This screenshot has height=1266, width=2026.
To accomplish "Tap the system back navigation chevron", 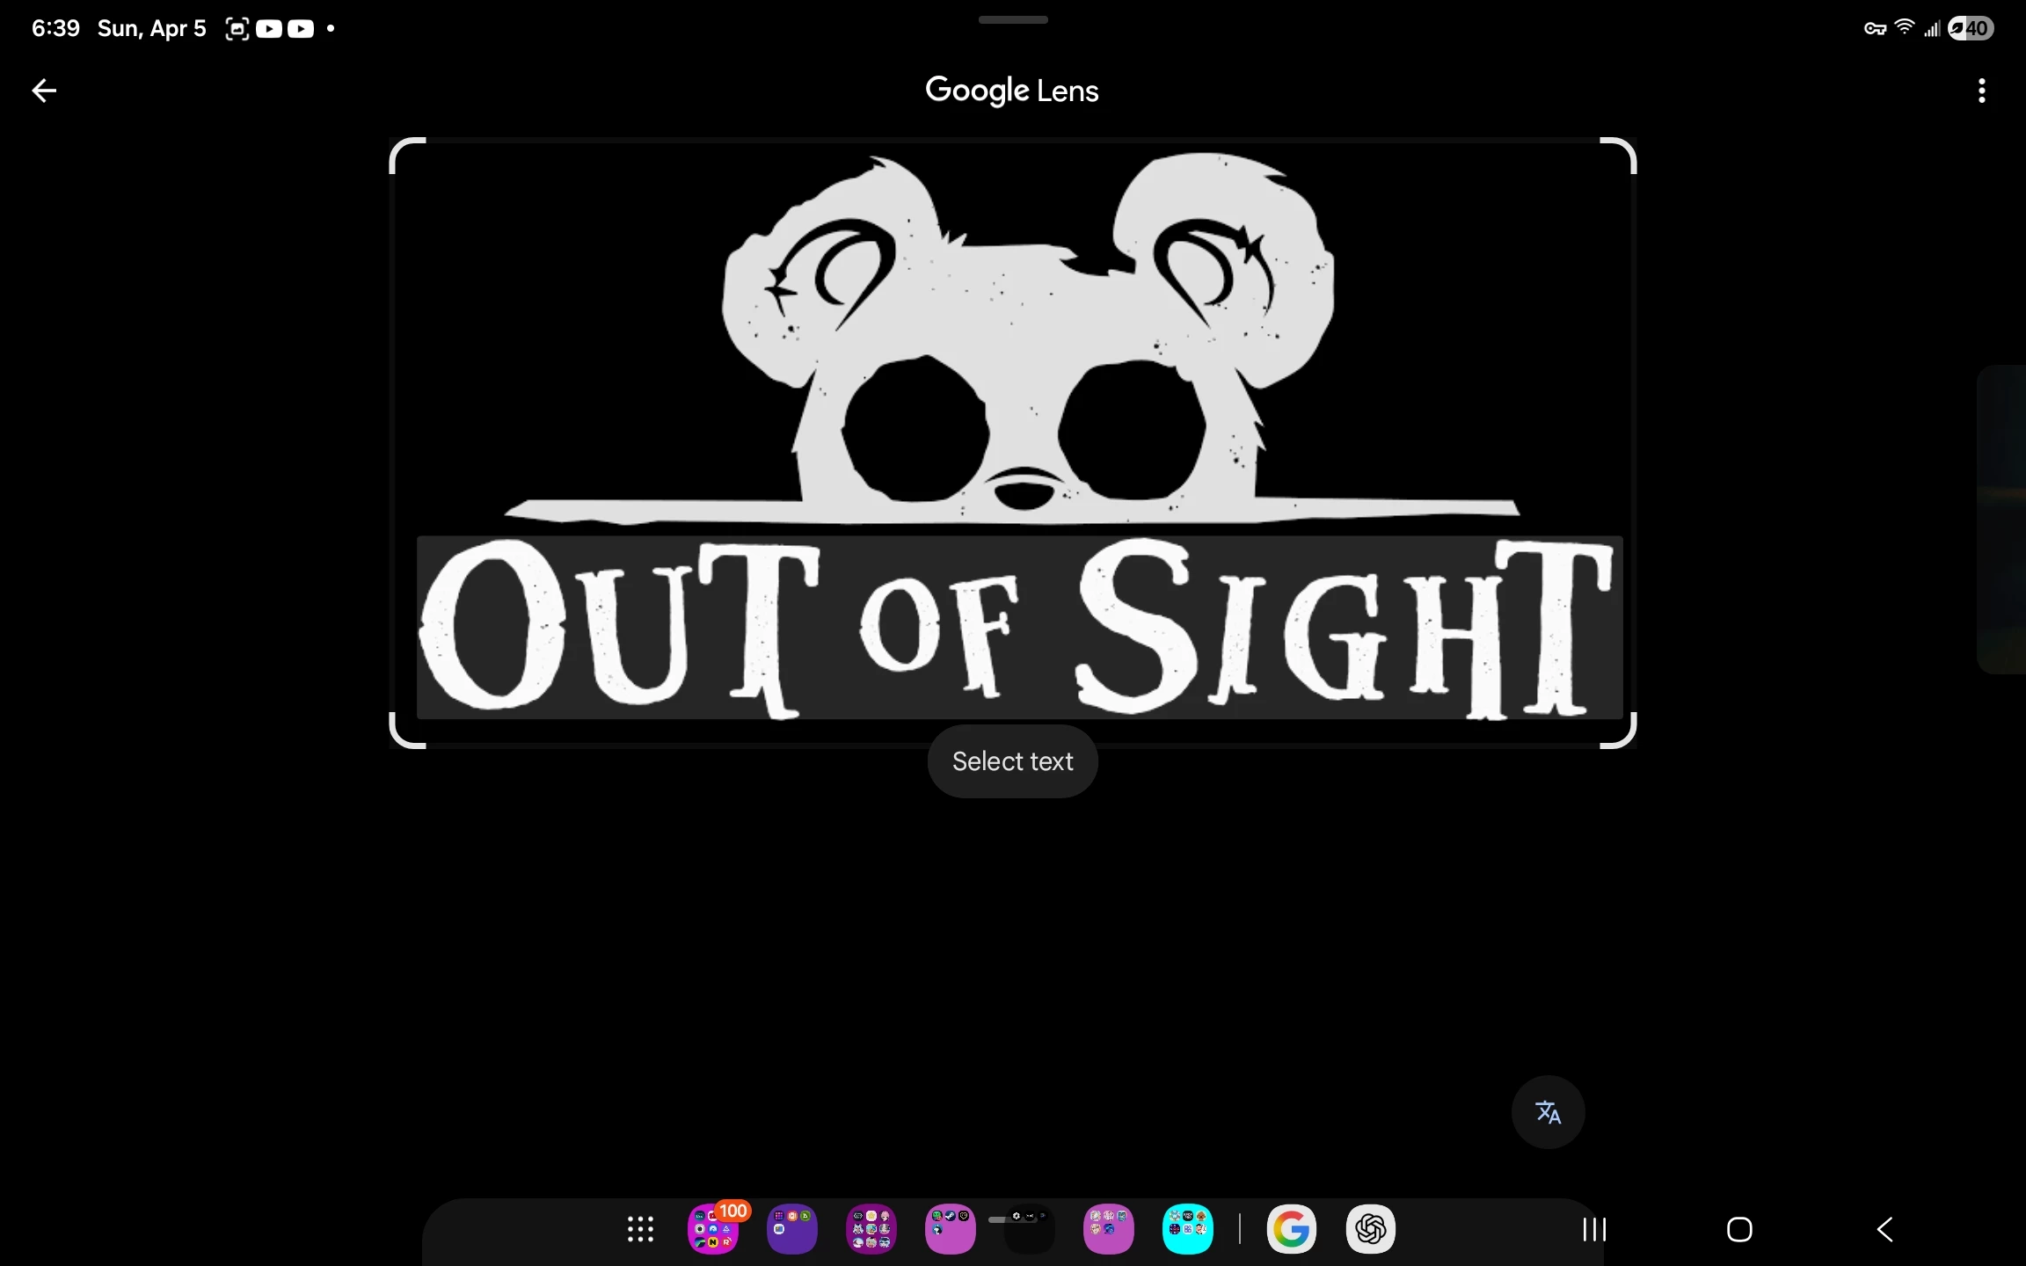I will (1884, 1229).
